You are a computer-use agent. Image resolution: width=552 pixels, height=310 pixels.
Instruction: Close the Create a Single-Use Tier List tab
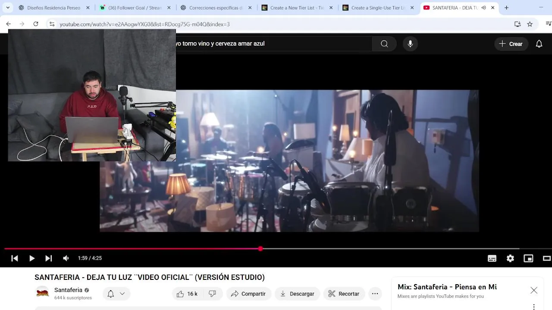412,8
